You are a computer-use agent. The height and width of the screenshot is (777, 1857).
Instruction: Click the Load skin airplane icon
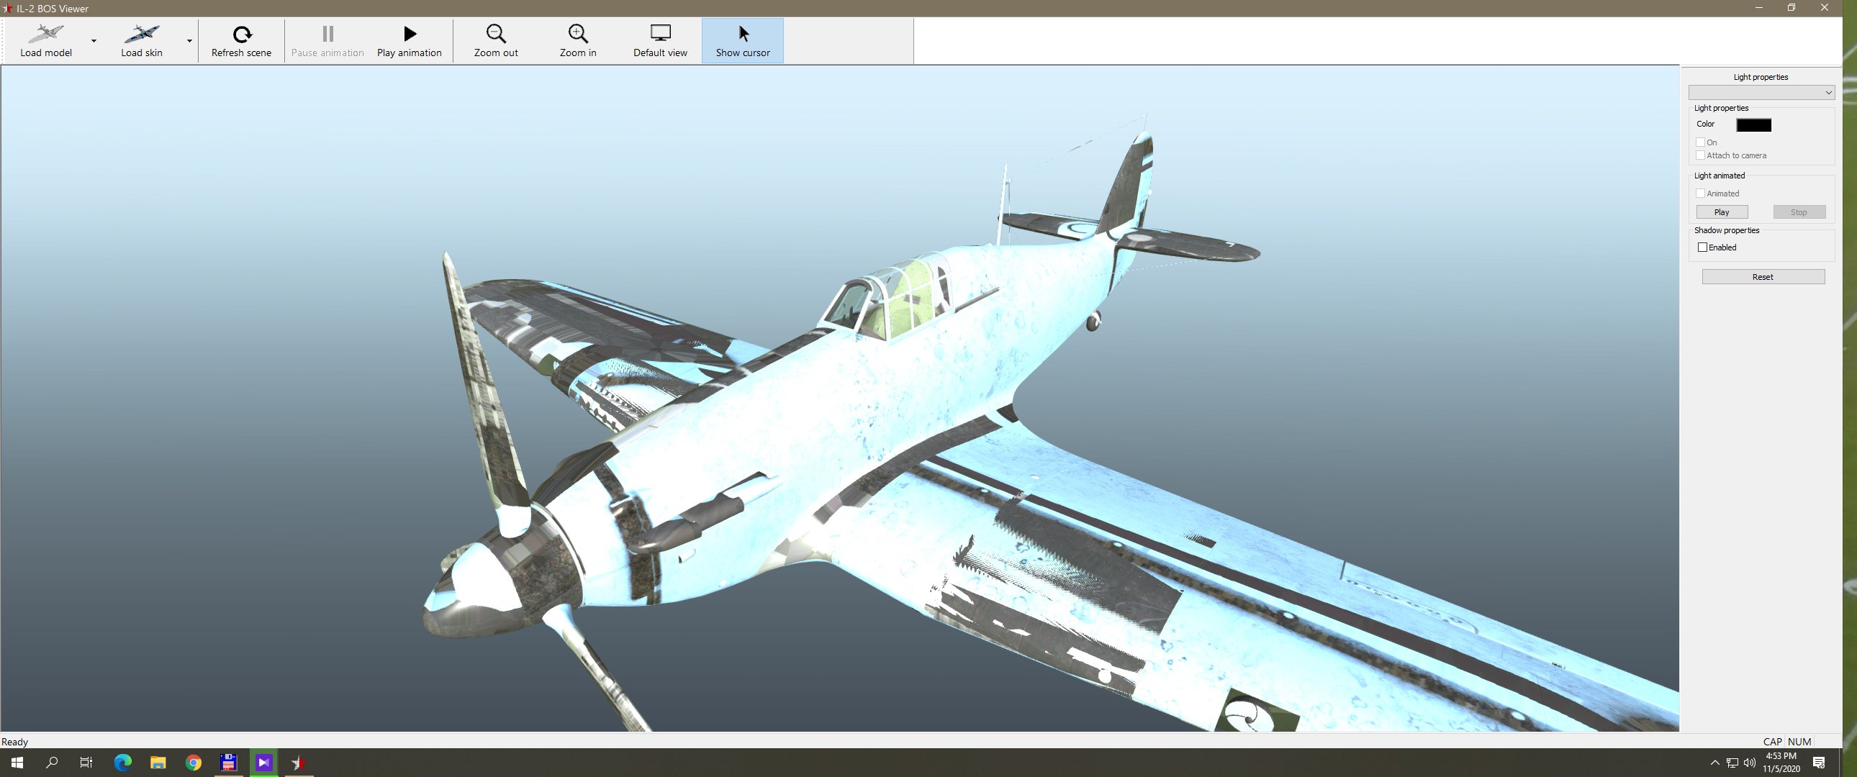[141, 33]
